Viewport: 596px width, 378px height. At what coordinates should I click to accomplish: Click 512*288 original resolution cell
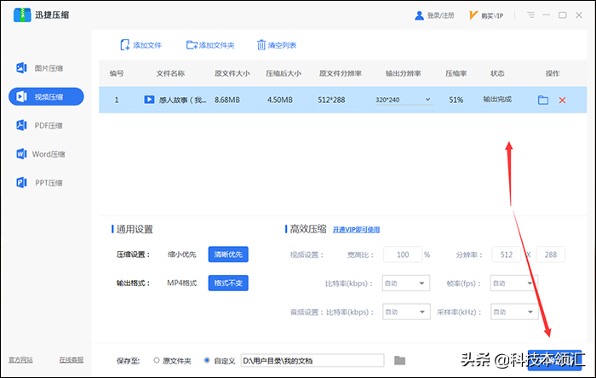(x=331, y=100)
